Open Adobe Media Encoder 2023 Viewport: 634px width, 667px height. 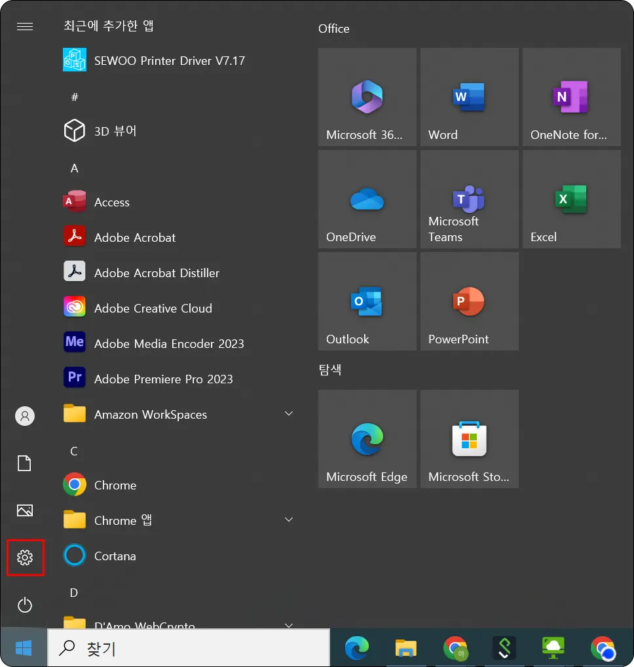pyautogui.click(x=179, y=343)
